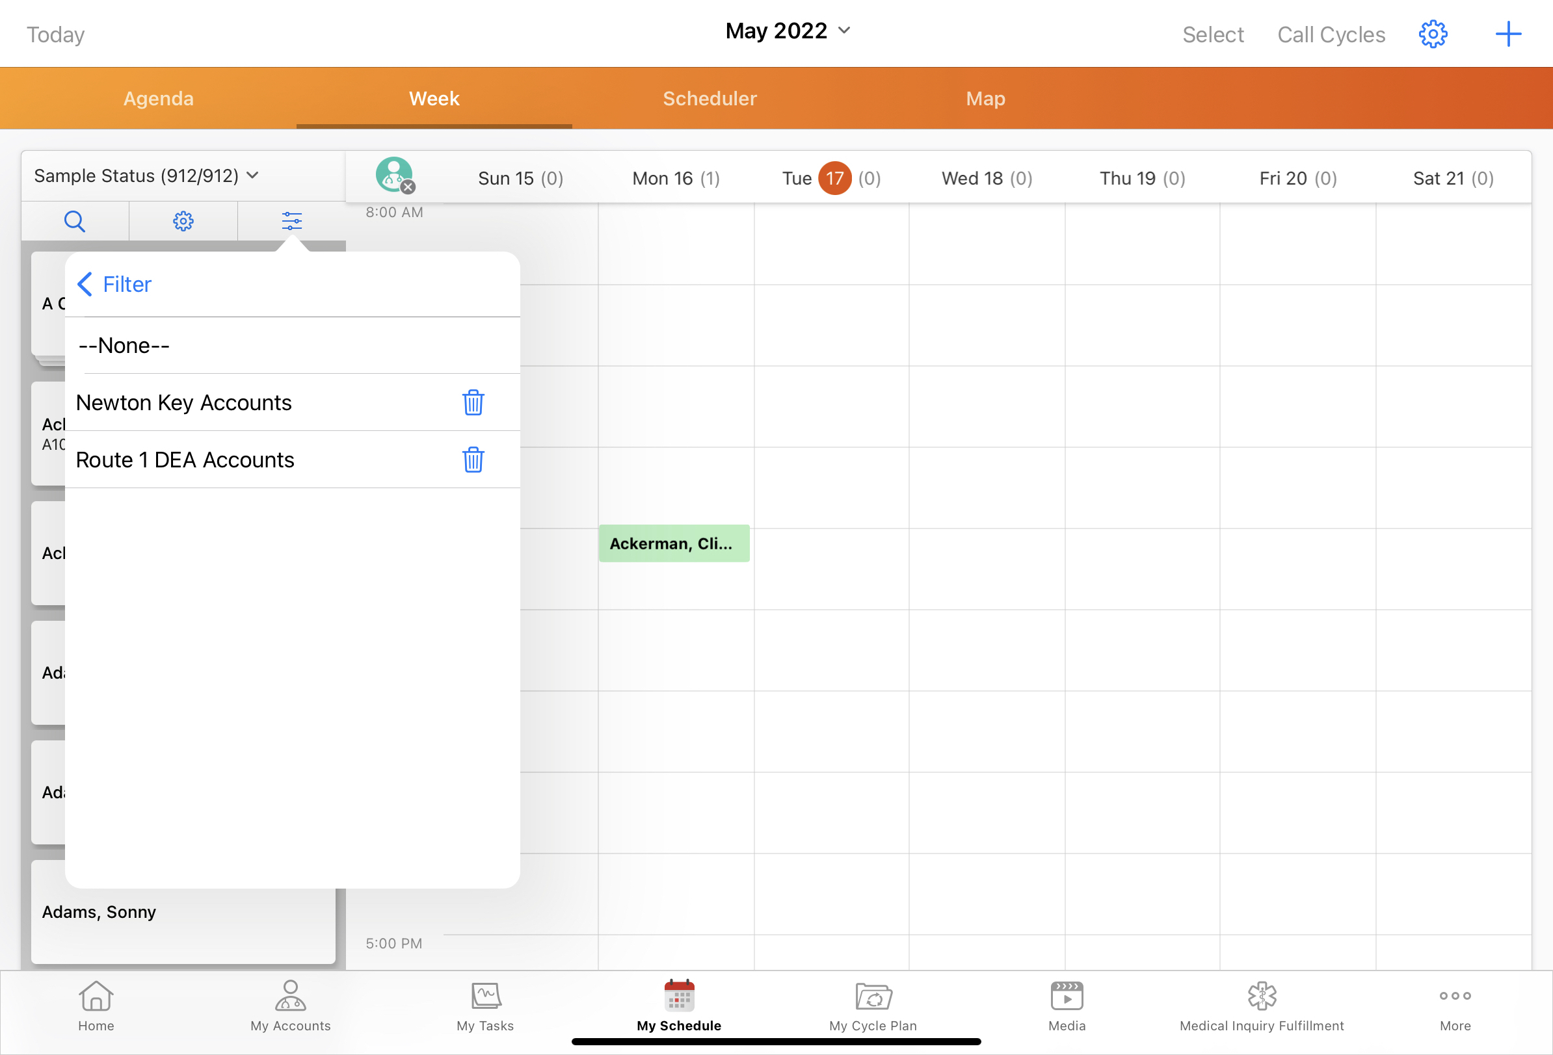Select the --None-- filter option
Screen dimensions: 1553x1055
click(x=124, y=345)
